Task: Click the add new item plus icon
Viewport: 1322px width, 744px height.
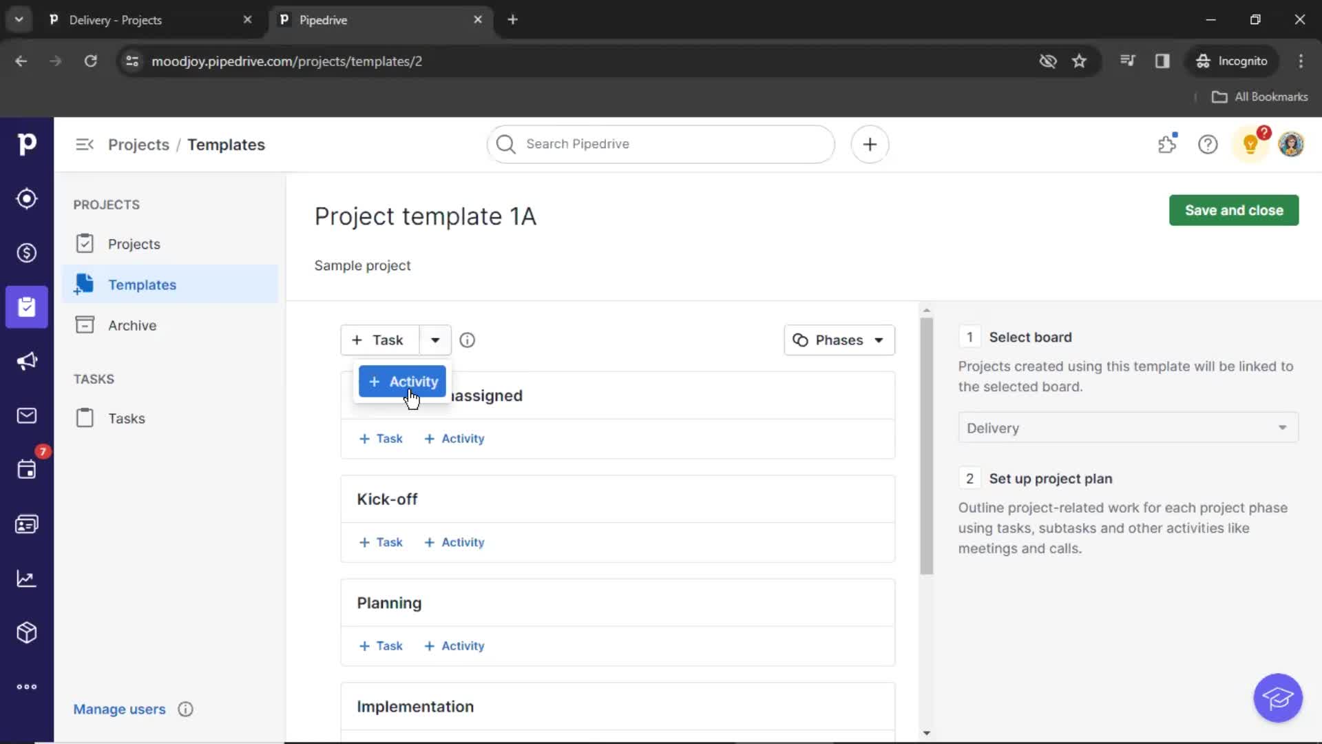Action: click(x=870, y=143)
